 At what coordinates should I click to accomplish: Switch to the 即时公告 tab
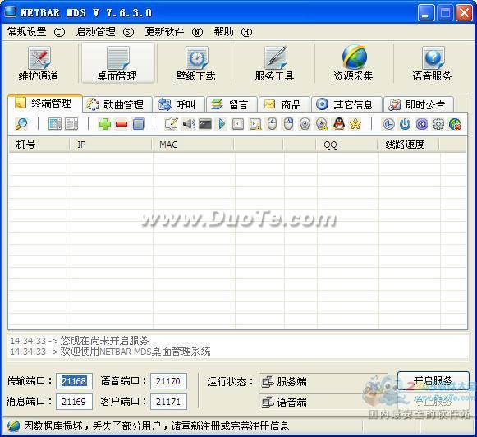click(419, 104)
